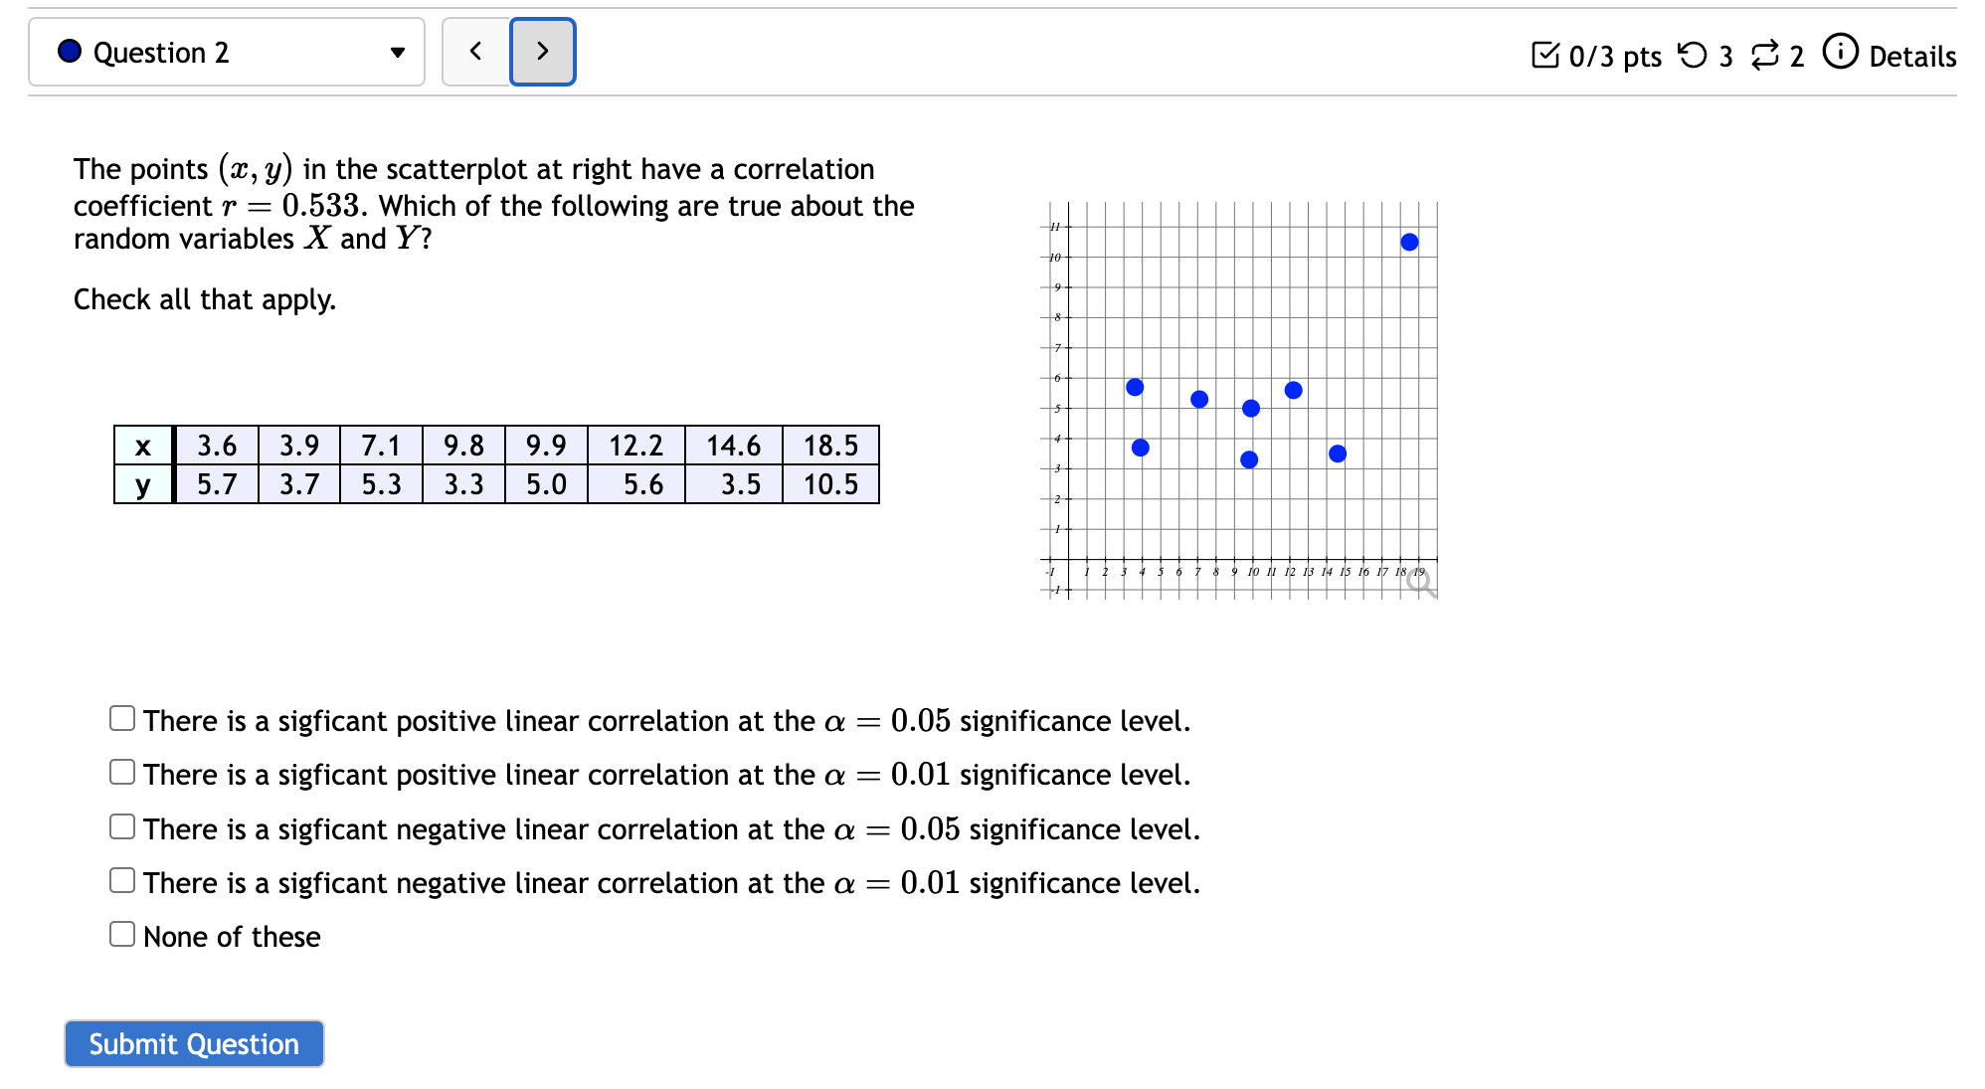This screenshot has height=1089, width=1985.
Task: Select the topmost scatterplot point near x=18
Action: (1409, 241)
